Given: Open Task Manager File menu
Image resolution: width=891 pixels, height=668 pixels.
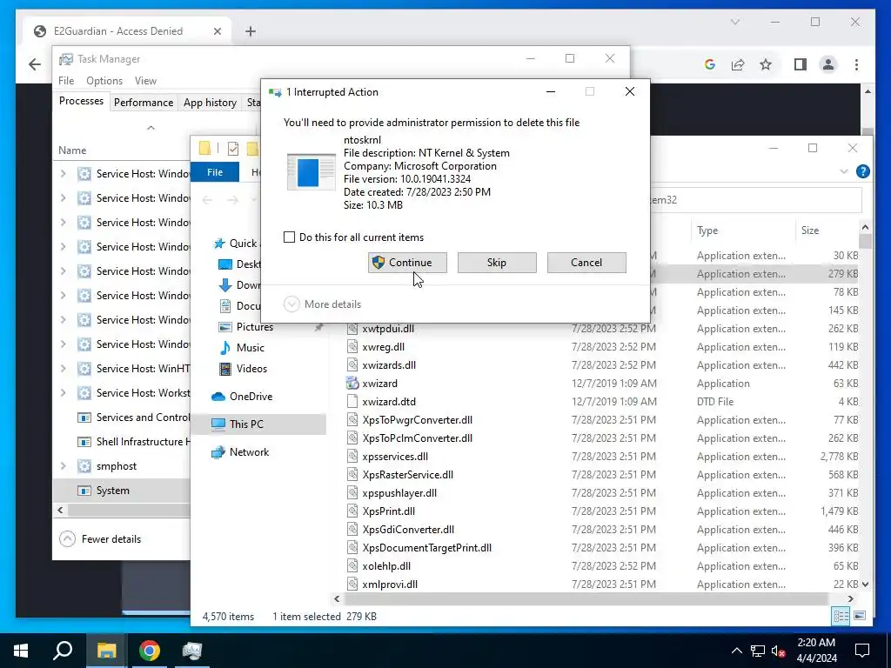Looking at the screenshot, I should pos(66,81).
